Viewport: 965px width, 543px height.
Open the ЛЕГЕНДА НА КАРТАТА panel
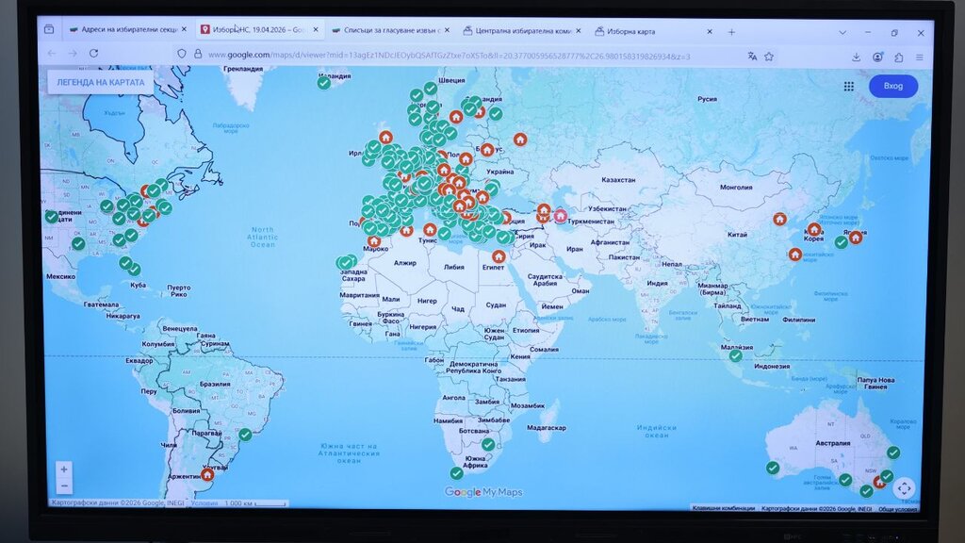pos(100,82)
